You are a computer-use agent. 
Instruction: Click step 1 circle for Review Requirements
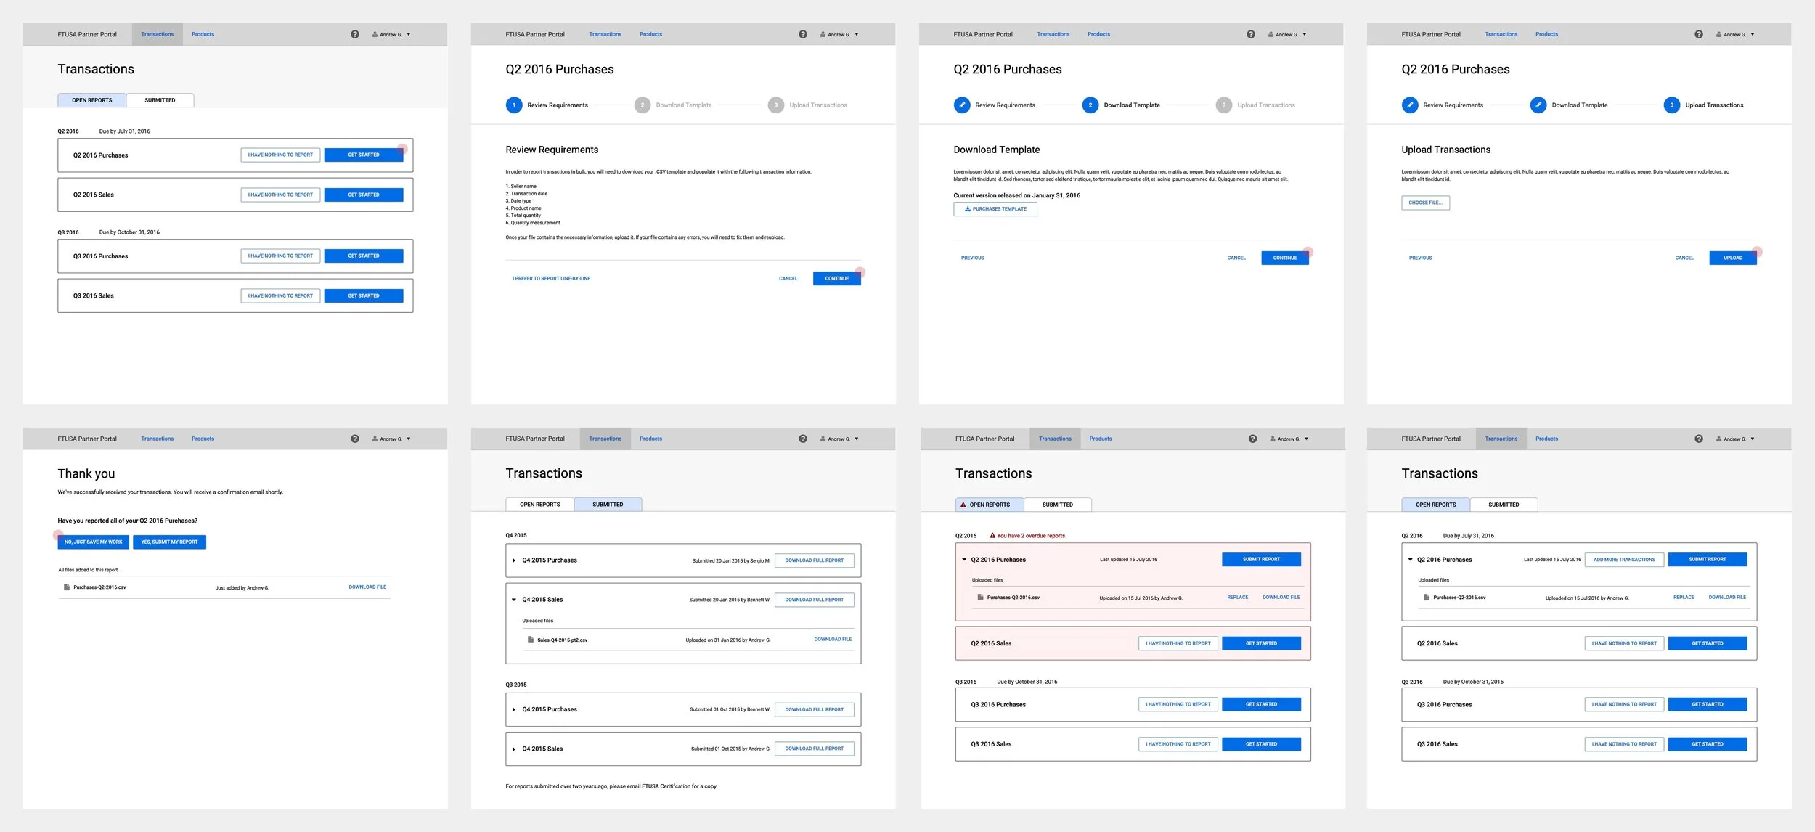tap(514, 105)
